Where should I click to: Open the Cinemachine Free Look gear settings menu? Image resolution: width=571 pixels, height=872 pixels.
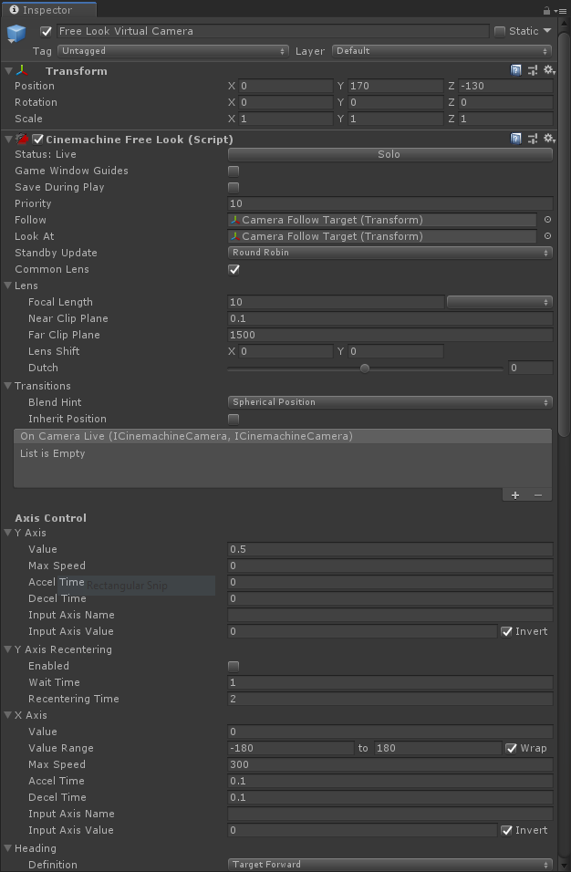(549, 139)
